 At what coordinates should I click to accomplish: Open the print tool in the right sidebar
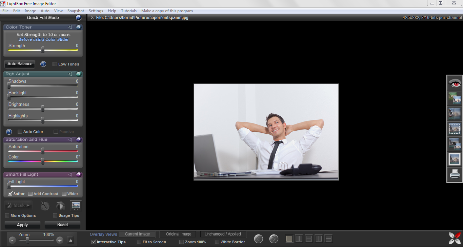454,174
